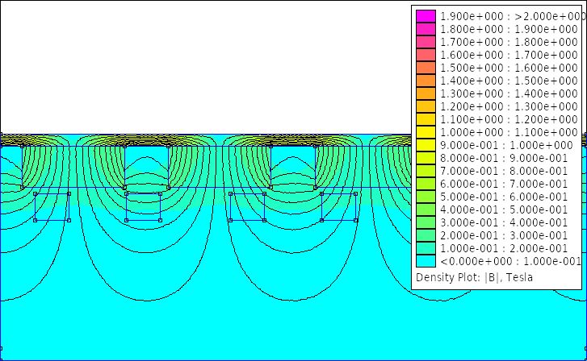Screen dimensions: 587x361
Task: Click the legend text '2.000e-001 : 3.000e-001'
Action: click(504, 235)
